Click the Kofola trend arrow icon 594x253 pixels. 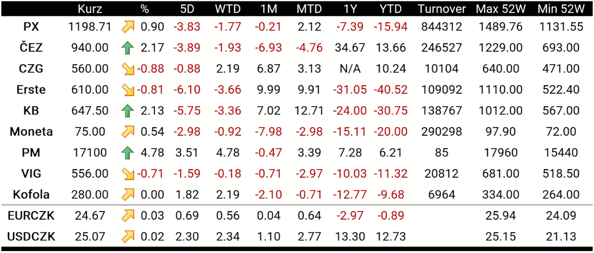pos(127,195)
